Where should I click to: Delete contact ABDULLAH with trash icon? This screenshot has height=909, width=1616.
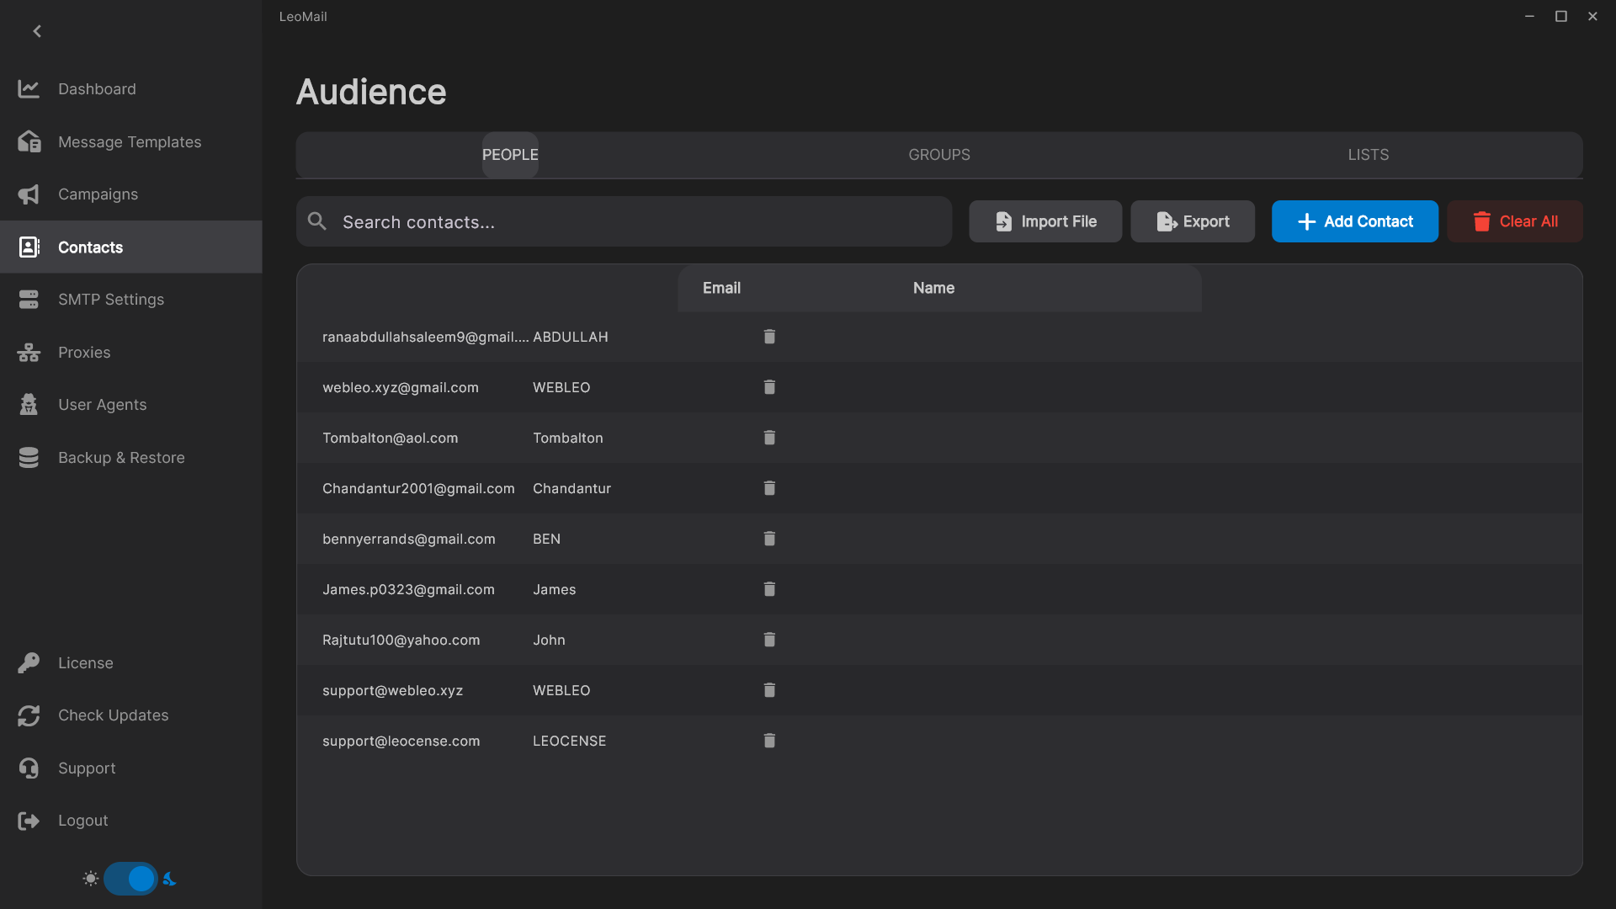pyautogui.click(x=769, y=337)
